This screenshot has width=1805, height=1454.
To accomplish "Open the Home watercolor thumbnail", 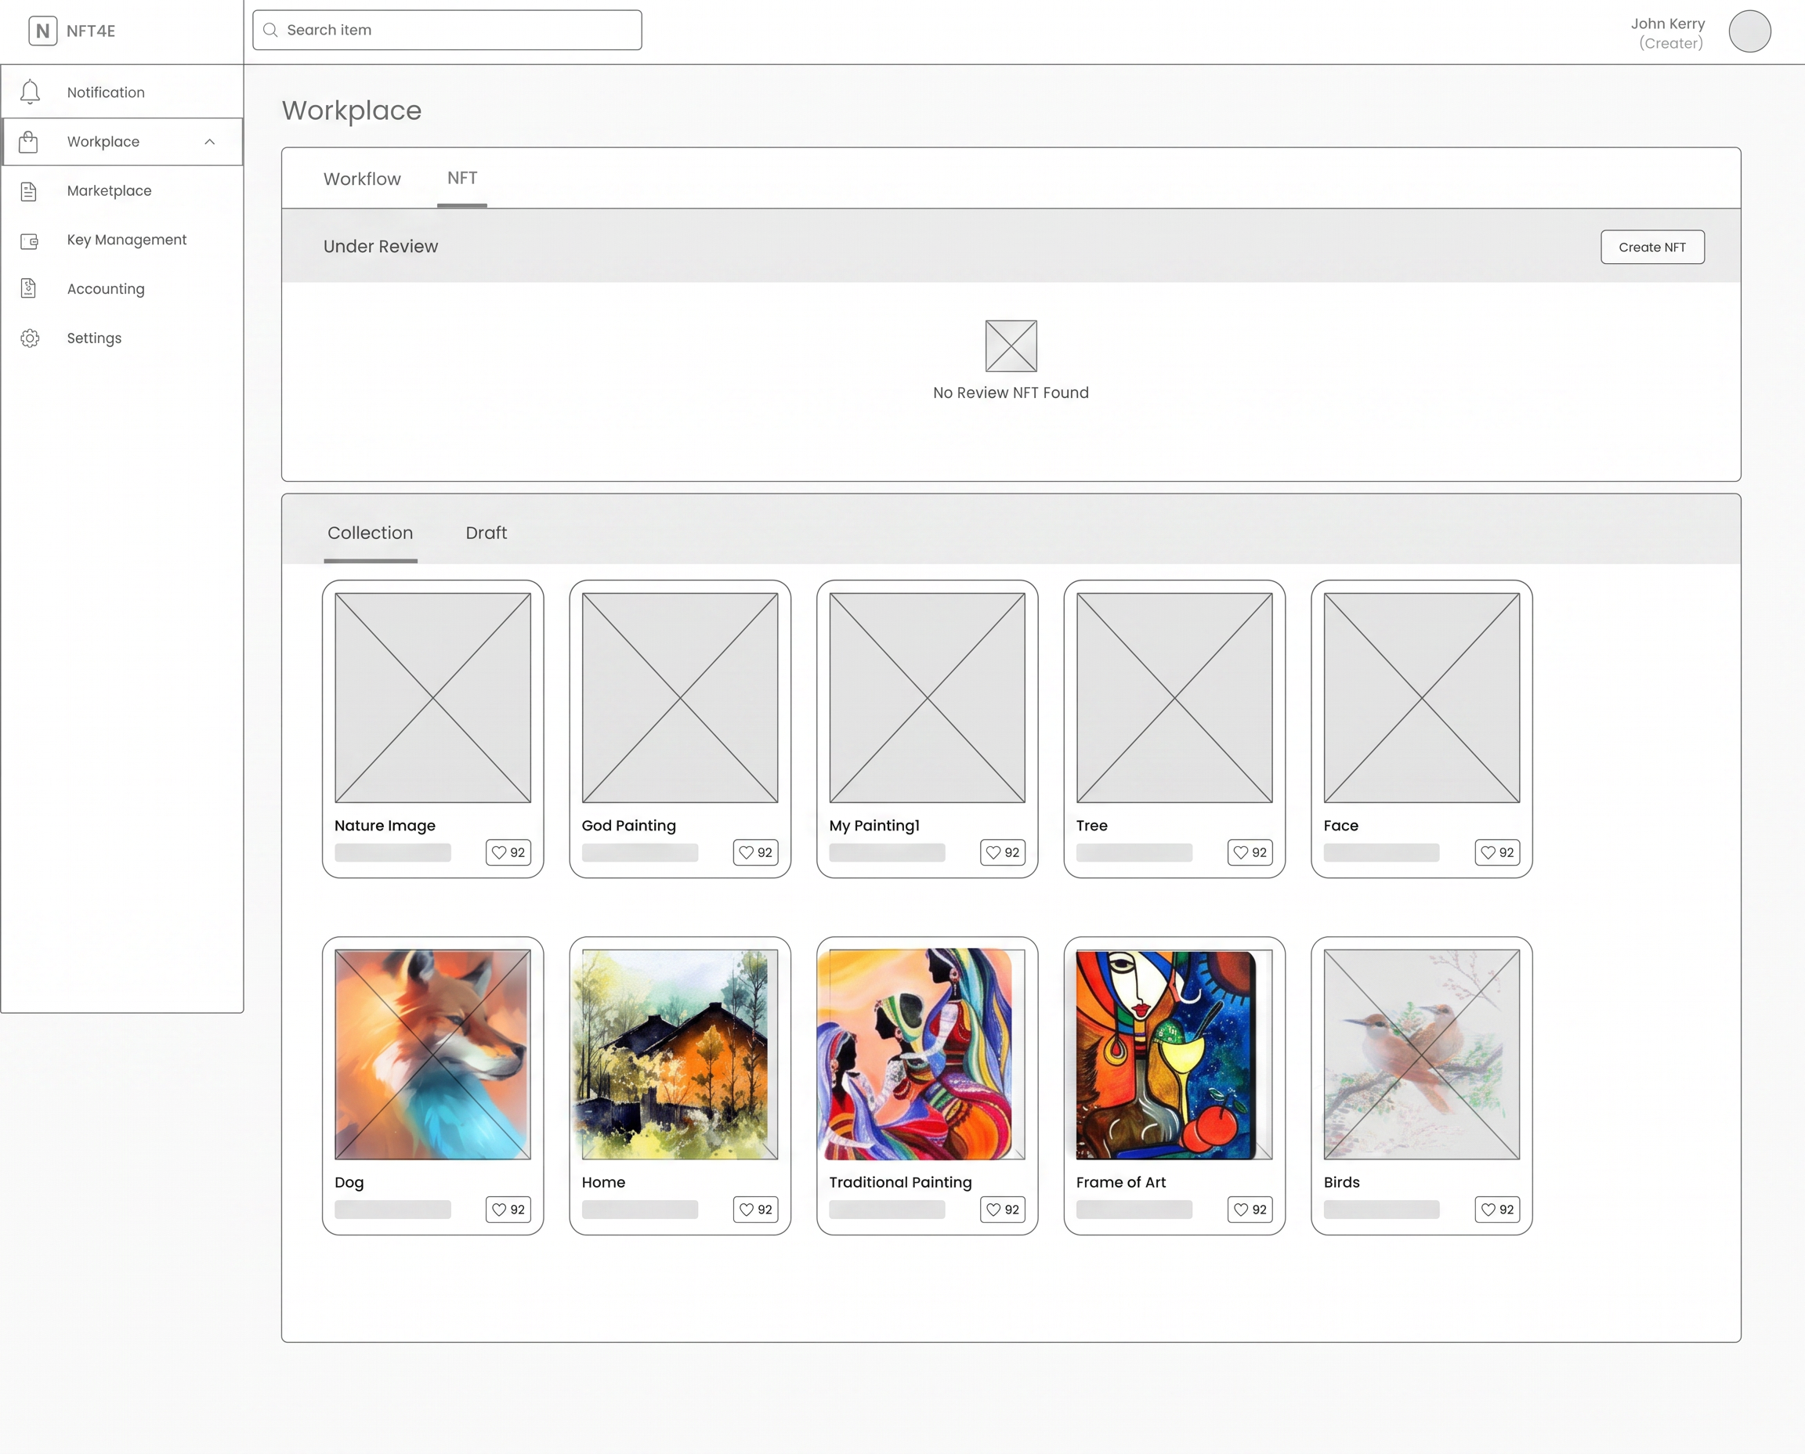I will 680,1054.
